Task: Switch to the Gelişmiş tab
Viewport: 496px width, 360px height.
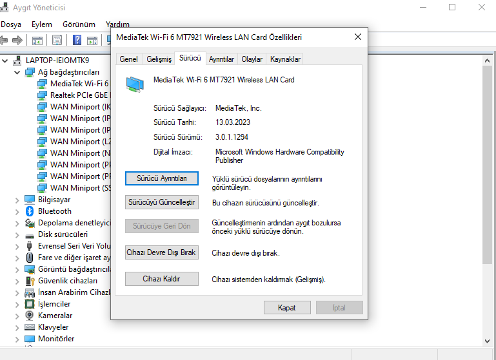Action: click(159, 59)
